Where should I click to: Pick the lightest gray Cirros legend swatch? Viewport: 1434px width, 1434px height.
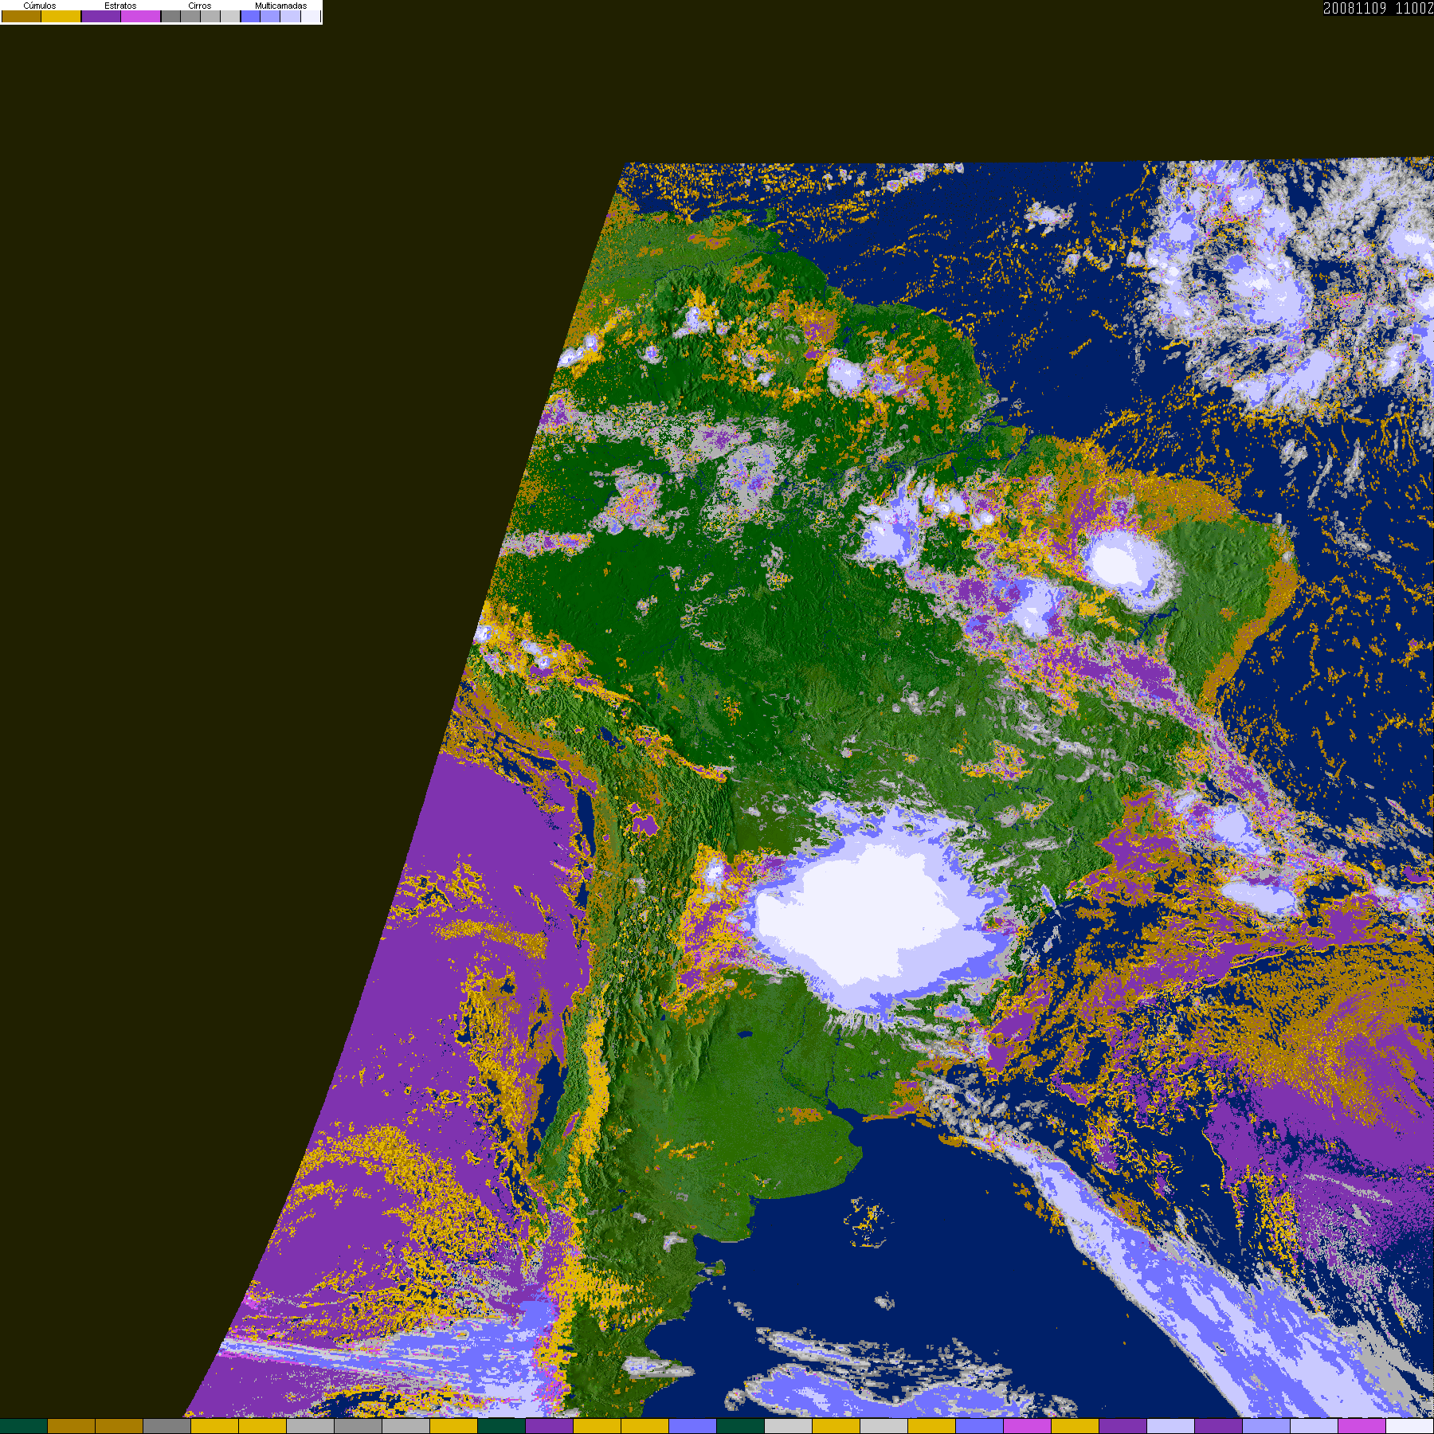[x=230, y=16]
